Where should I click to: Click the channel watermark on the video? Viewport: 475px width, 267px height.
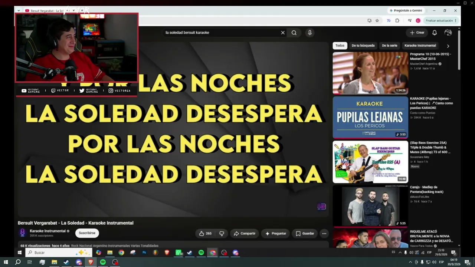click(321, 207)
